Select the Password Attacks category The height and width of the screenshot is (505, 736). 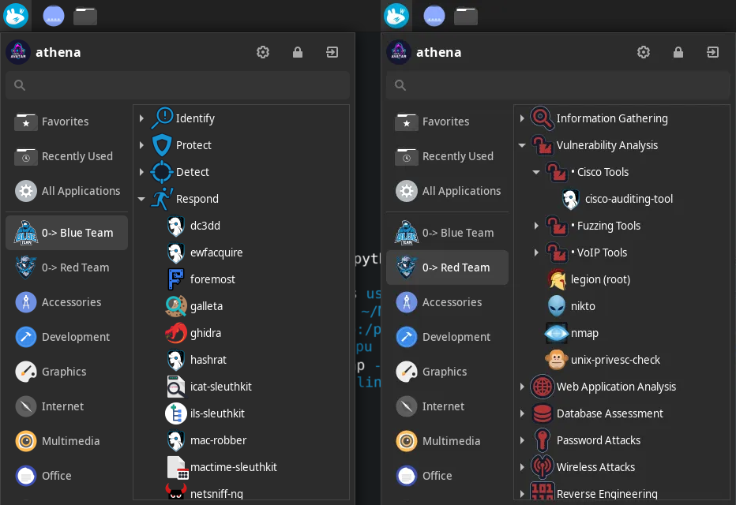[598, 440]
